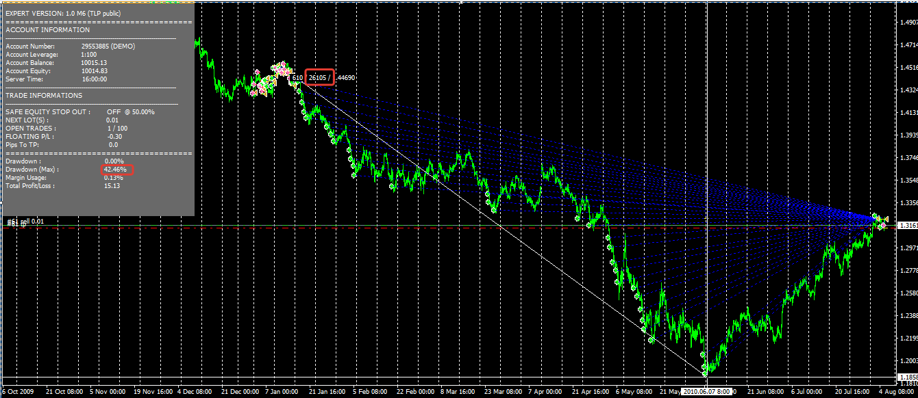The width and height of the screenshot is (918, 398).
Task: Click the .44690 price in the trendline label
Action: (x=345, y=78)
